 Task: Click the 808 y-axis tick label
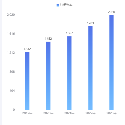[x=12, y=72]
